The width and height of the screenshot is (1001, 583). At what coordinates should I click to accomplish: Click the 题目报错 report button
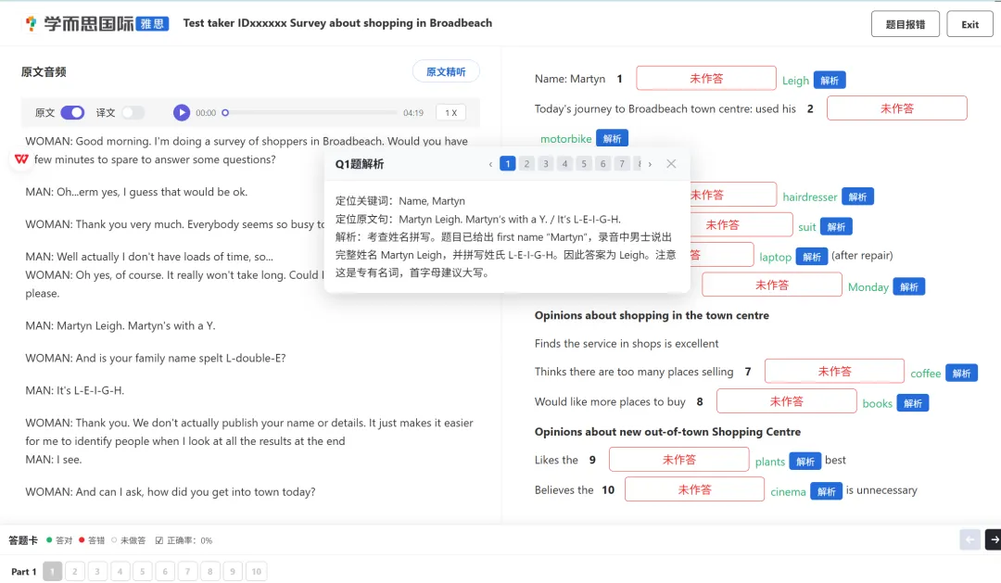[906, 24]
